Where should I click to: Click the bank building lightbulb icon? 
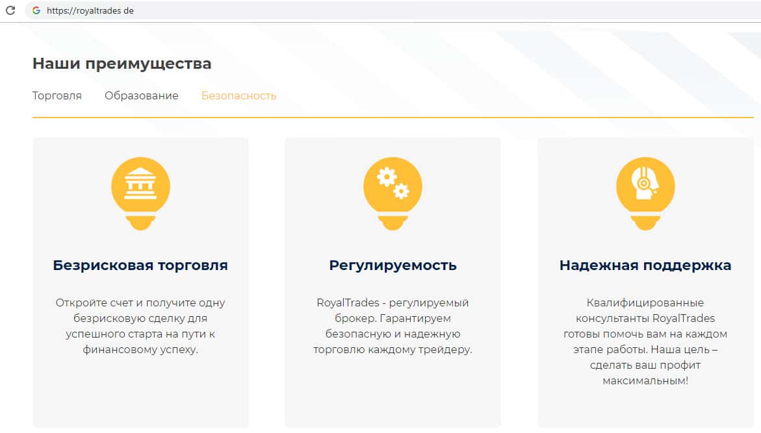(x=141, y=193)
